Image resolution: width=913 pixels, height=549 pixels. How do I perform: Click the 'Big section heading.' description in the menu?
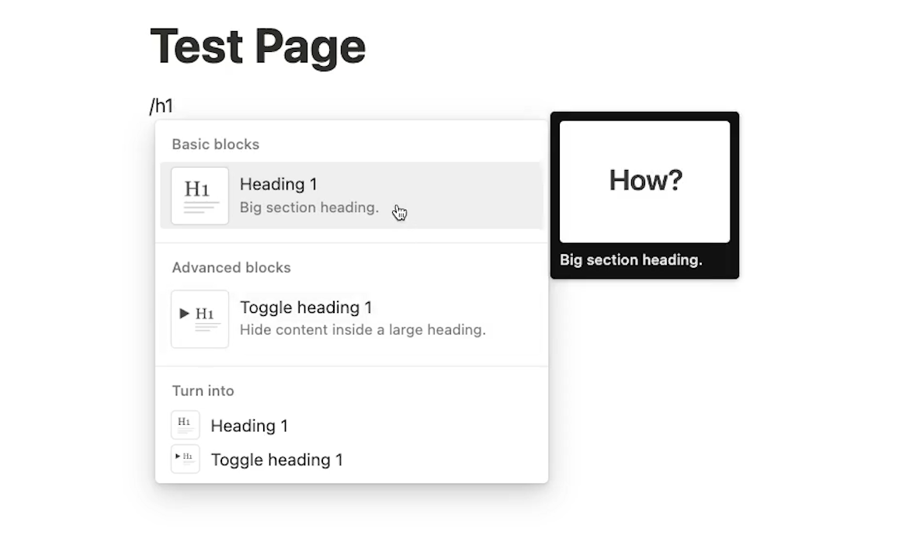308,207
